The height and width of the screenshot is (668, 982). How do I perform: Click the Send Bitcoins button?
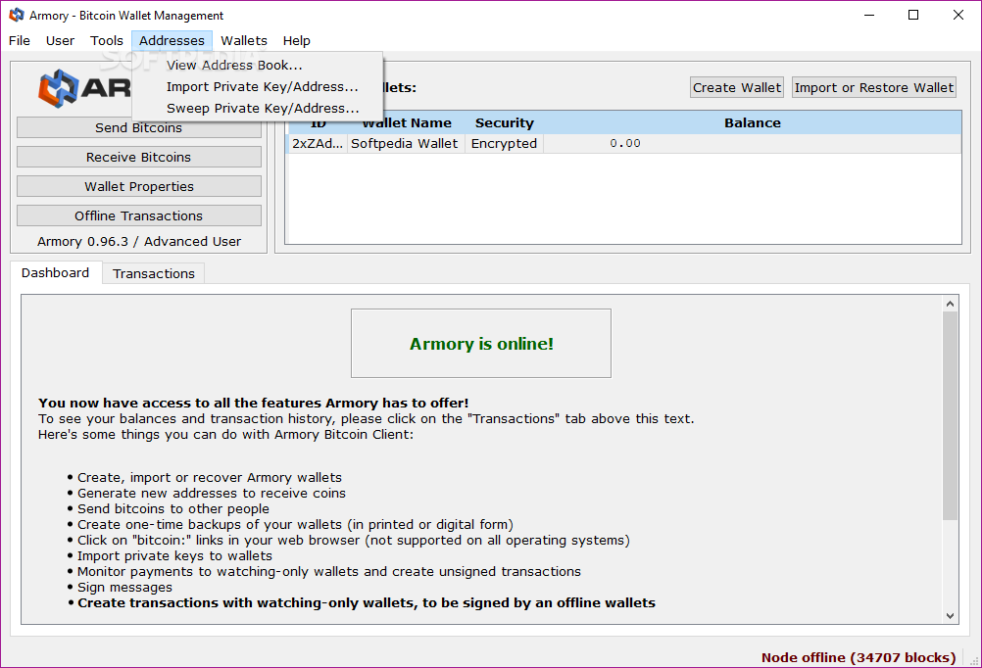[x=139, y=127]
